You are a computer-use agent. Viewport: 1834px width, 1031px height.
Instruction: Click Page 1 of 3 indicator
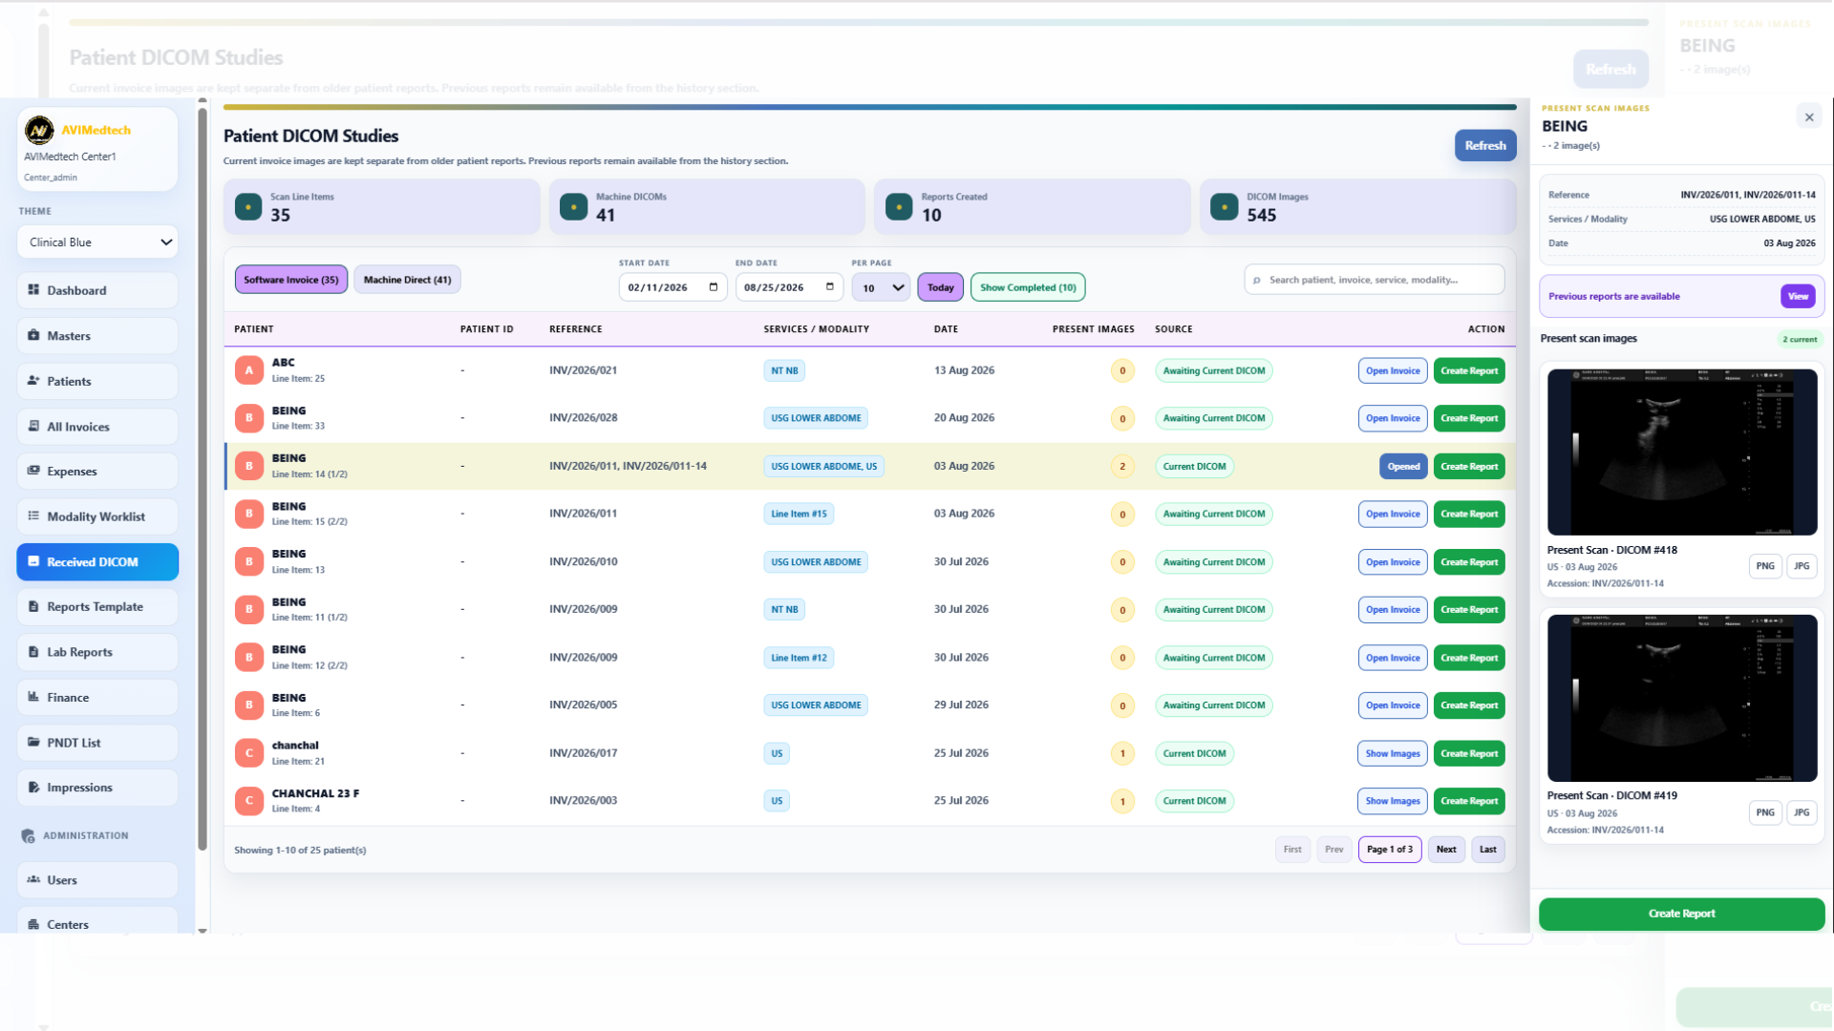1390,850
